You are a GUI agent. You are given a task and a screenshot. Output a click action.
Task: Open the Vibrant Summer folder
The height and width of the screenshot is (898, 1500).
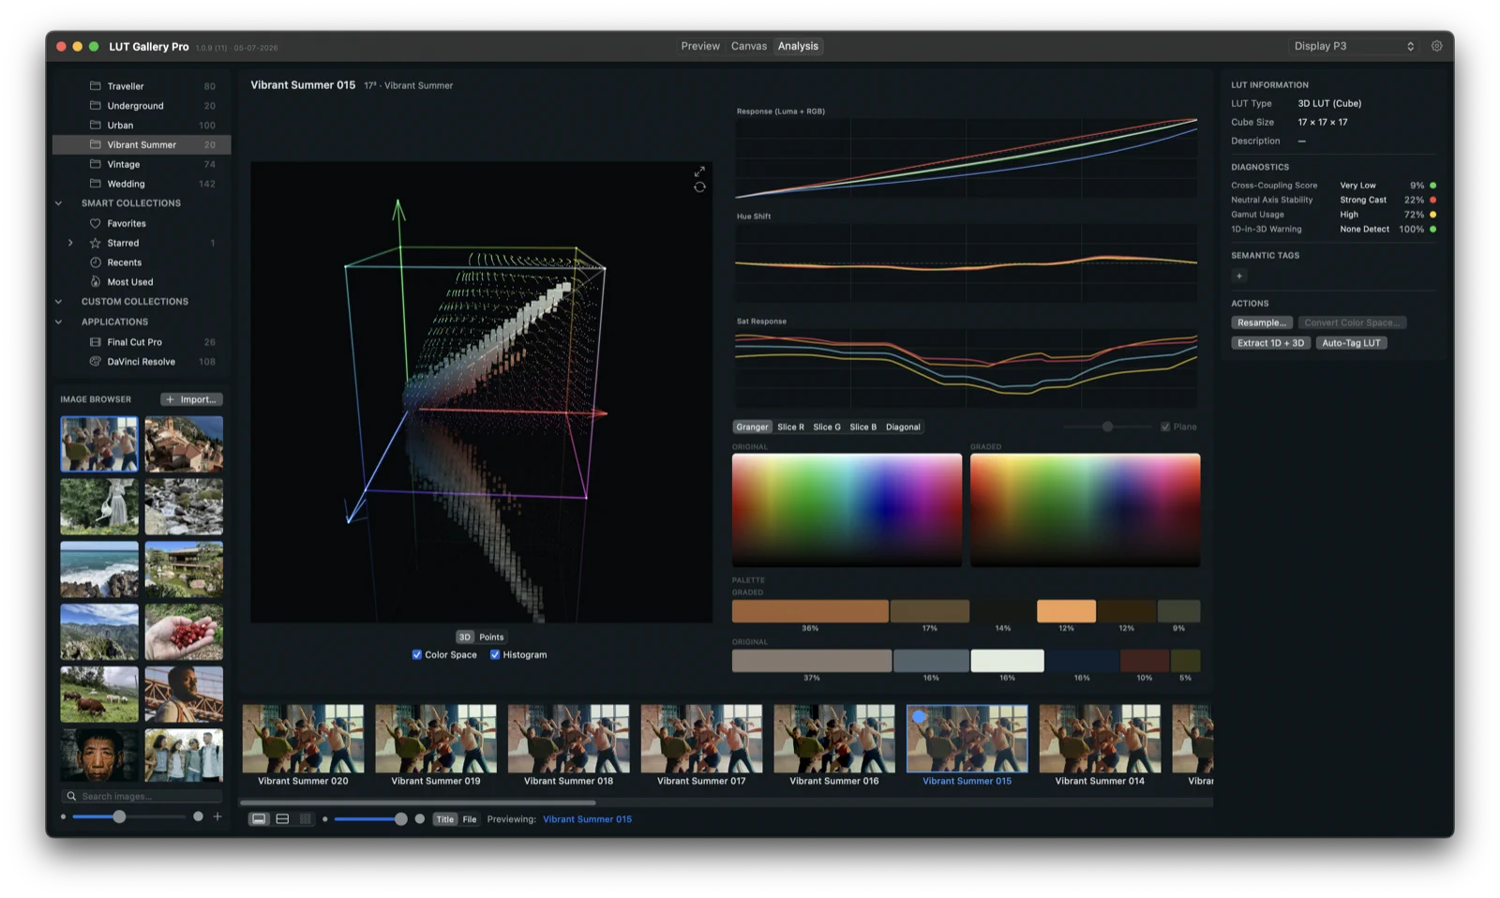point(142,144)
